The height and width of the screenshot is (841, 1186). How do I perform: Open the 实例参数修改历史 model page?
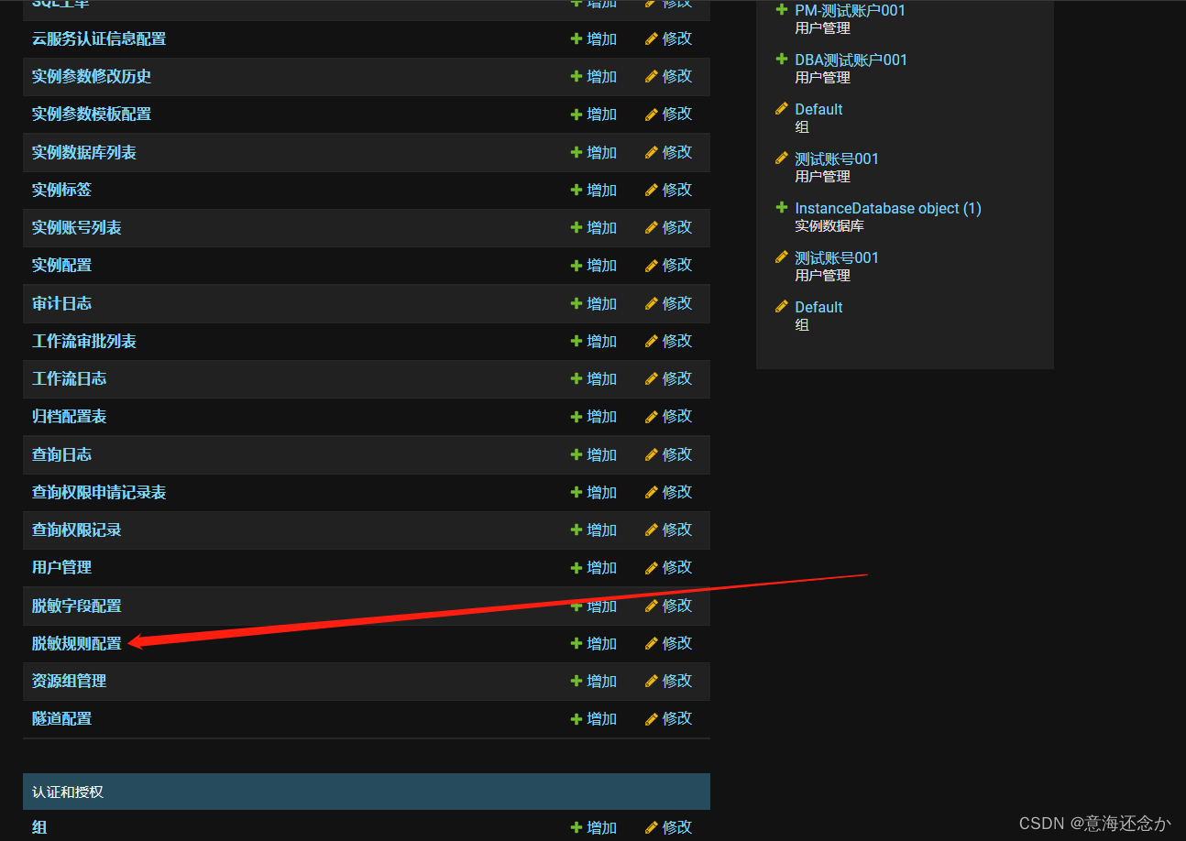(92, 76)
